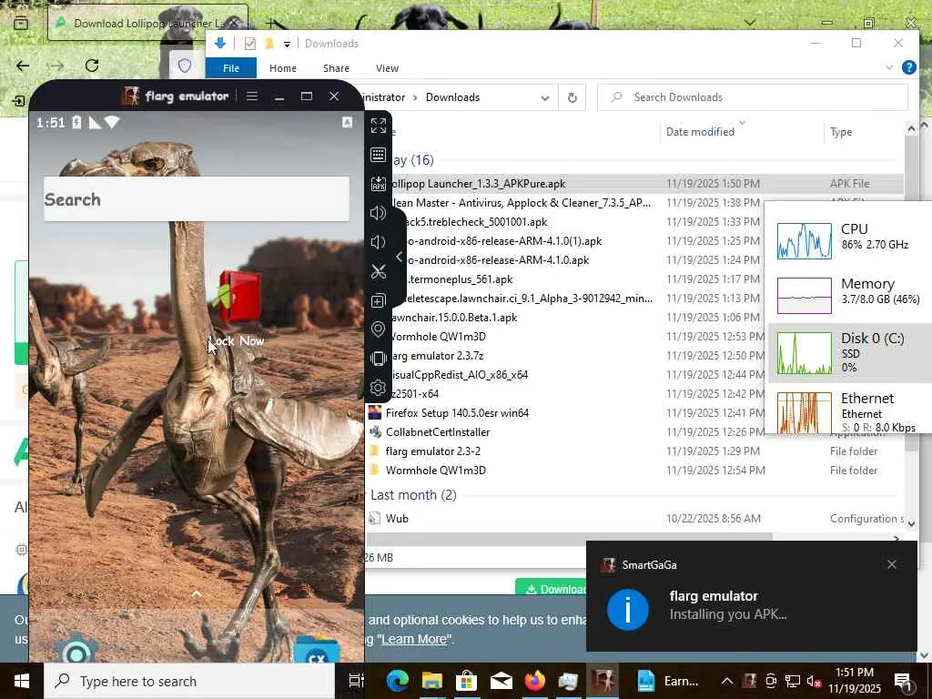The image size is (932, 699).
Task: Lower emulator volume with volume down icon
Action: click(378, 242)
